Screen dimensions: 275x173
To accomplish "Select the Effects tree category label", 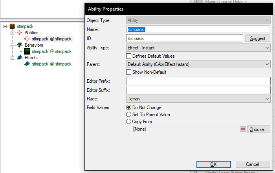I will pos(31,58).
